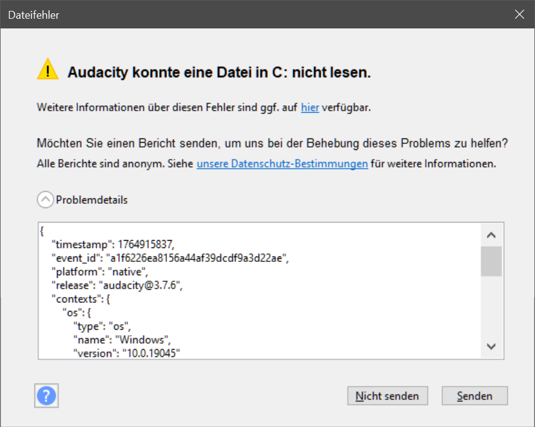Click the yellow warning triangle icon
Image resolution: width=535 pixels, height=427 pixels.
pos(48,70)
